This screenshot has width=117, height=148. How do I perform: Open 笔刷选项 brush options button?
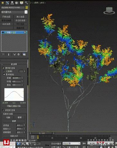pos(14,136)
